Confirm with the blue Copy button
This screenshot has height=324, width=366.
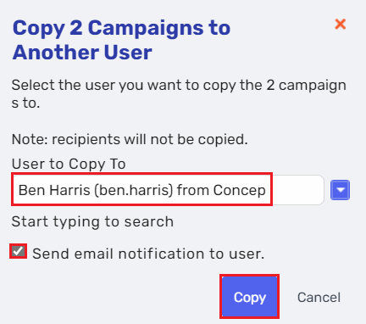pyautogui.click(x=250, y=297)
